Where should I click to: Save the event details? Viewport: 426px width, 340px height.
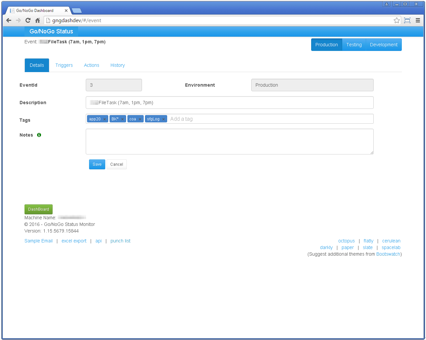[97, 164]
